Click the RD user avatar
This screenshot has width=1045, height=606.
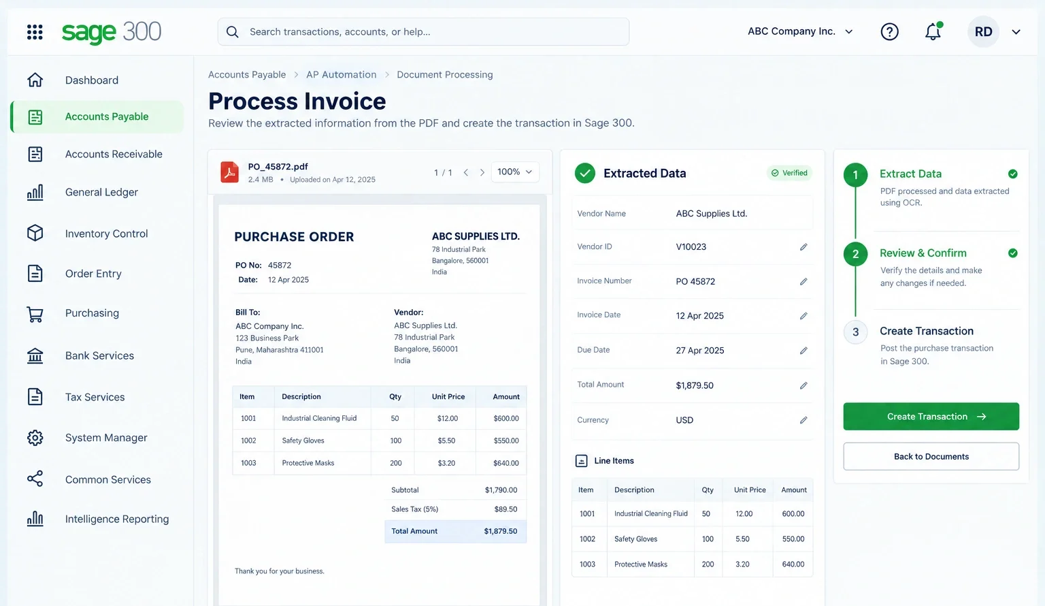pos(983,32)
